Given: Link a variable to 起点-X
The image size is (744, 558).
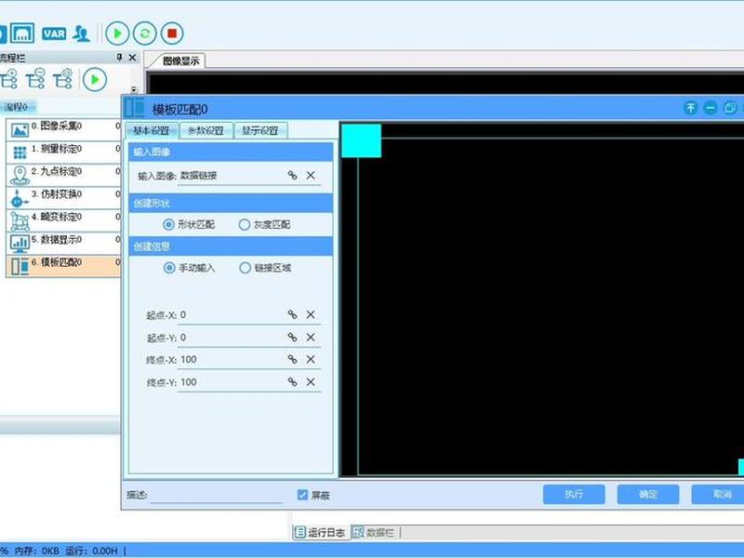Looking at the screenshot, I should tap(292, 314).
